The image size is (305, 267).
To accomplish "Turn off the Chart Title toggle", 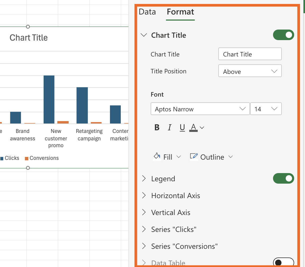I will [283, 35].
